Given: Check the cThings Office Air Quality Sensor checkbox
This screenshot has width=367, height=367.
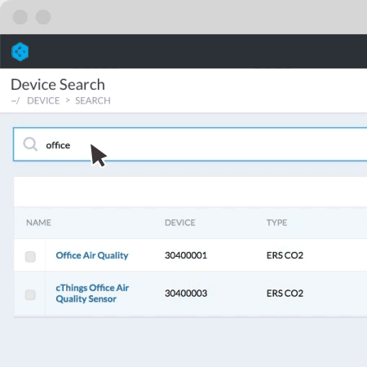Looking at the screenshot, I should coord(30,294).
